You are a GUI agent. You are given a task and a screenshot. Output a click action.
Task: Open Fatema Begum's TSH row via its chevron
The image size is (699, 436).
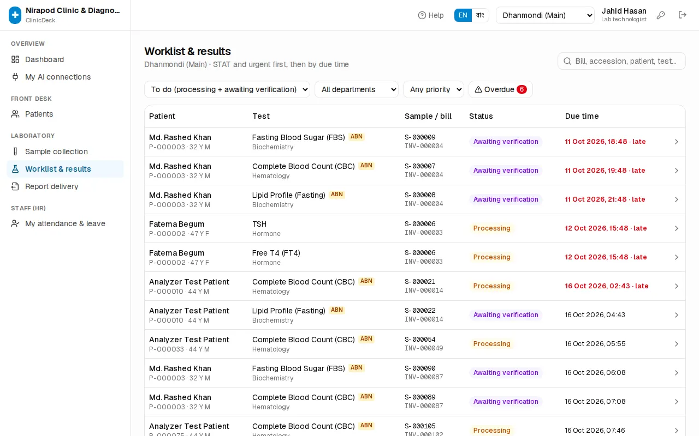coord(677,228)
